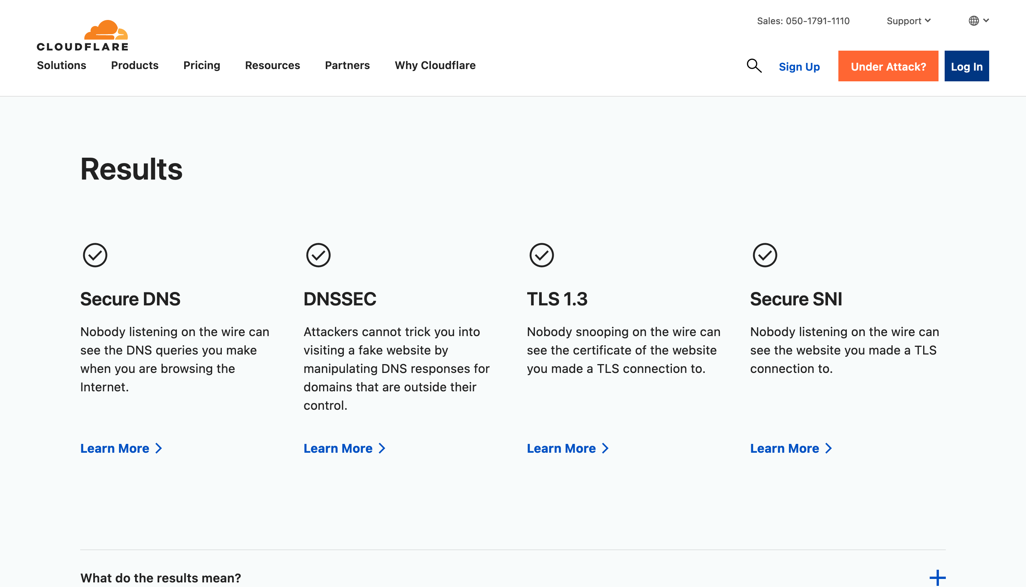Viewport: 1026px width, 587px height.
Task: Expand 'What do the results mean?' section
Action: click(160, 578)
